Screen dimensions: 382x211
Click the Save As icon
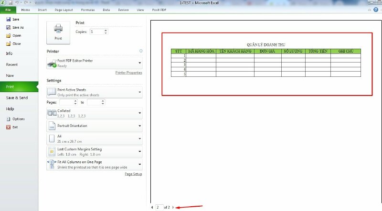8,27
